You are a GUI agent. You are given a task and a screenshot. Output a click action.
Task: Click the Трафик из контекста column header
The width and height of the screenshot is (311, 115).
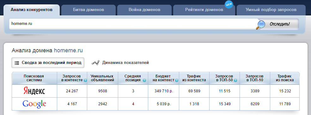click(x=194, y=78)
